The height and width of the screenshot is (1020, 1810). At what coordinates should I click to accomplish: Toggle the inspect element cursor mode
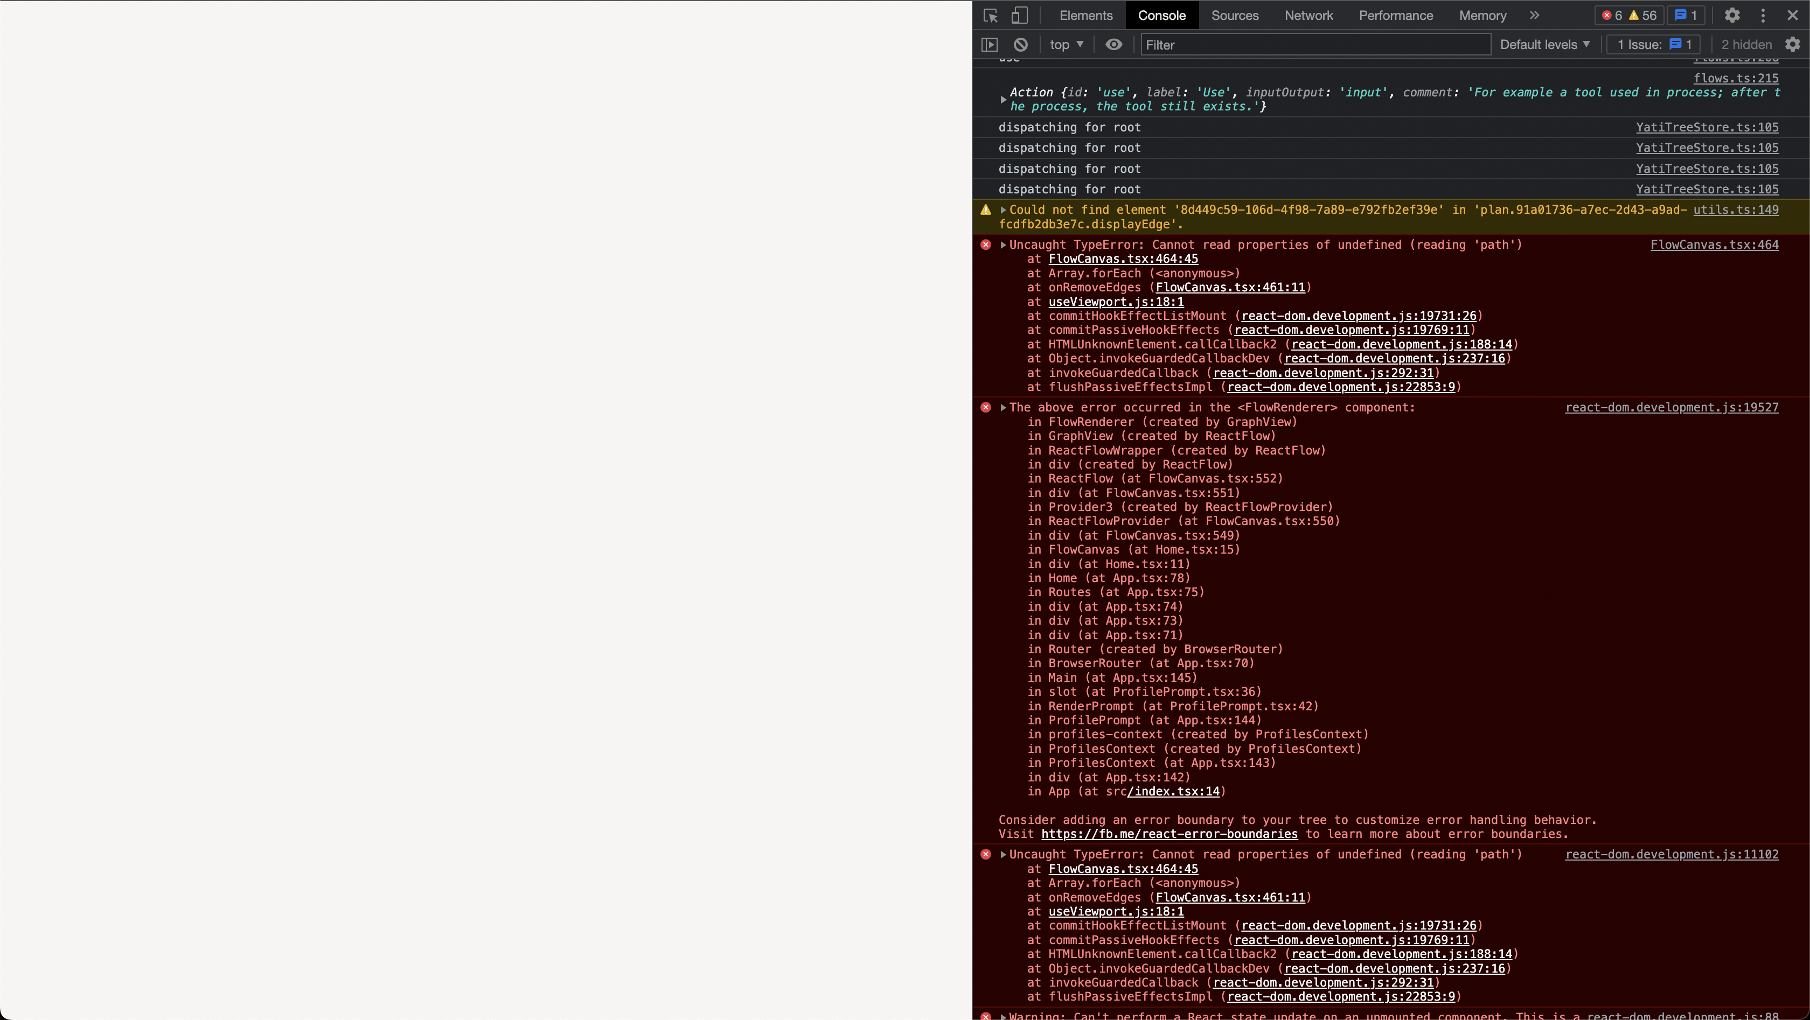click(990, 16)
